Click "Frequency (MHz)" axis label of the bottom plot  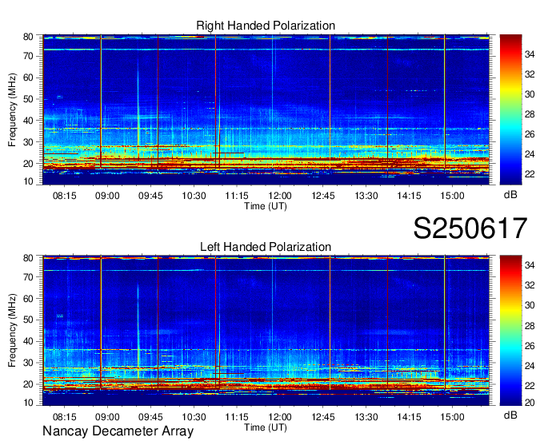click(x=12, y=331)
